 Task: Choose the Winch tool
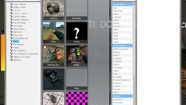122,42
